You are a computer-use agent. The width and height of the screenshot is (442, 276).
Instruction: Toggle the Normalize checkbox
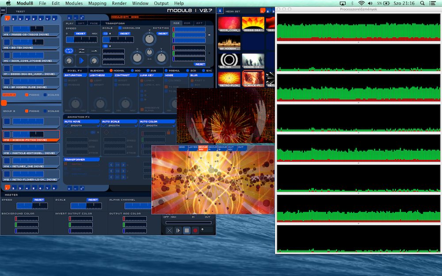(x=120, y=28)
